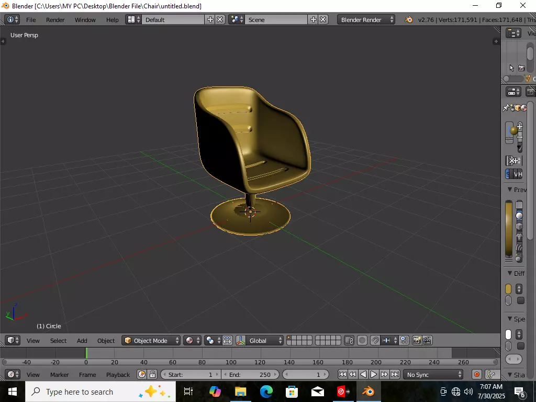Open Windows Start menu
Screen dimensions: 536x402
point(13,392)
